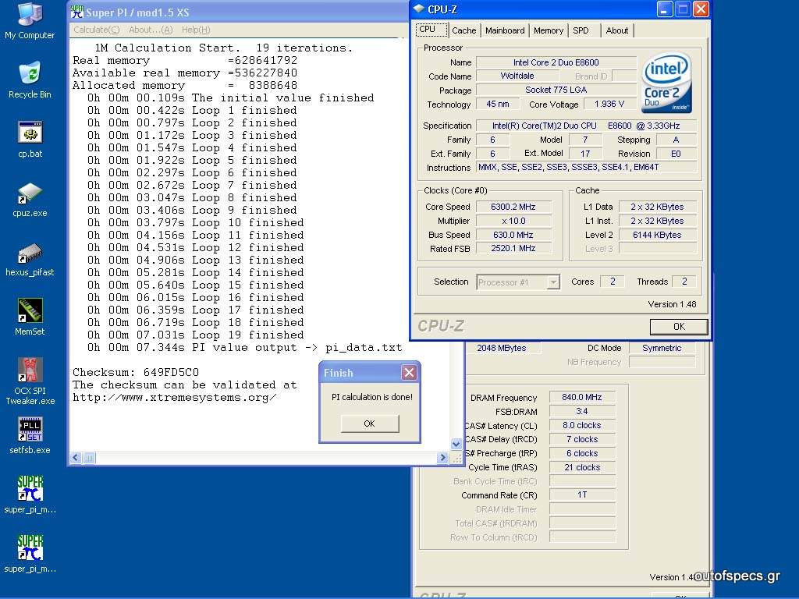799x599 pixels.
Task: Click the multiplier value 'x 10.0'
Action: tap(513, 221)
